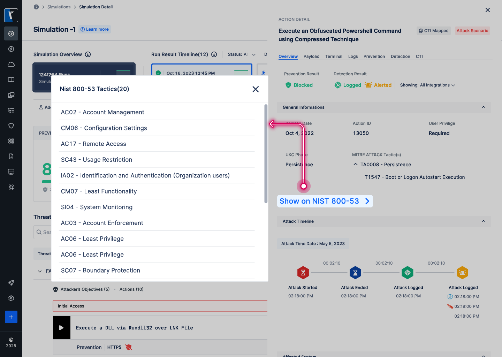Open the rocket icon in the sidebar
Image resolution: width=502 pixels, height=357 pixels.
(11, 283)
